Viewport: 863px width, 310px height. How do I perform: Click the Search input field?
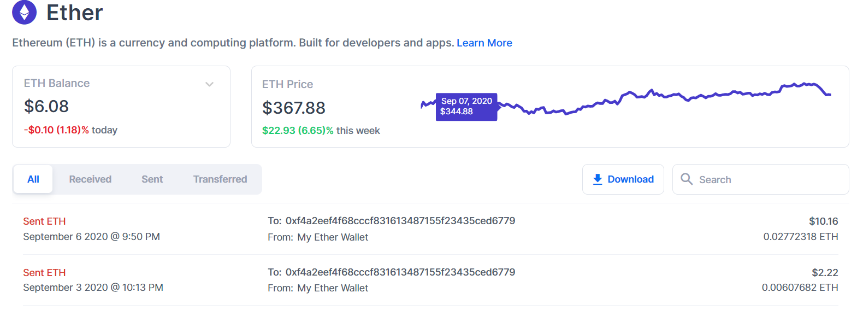tap(760, 179)
